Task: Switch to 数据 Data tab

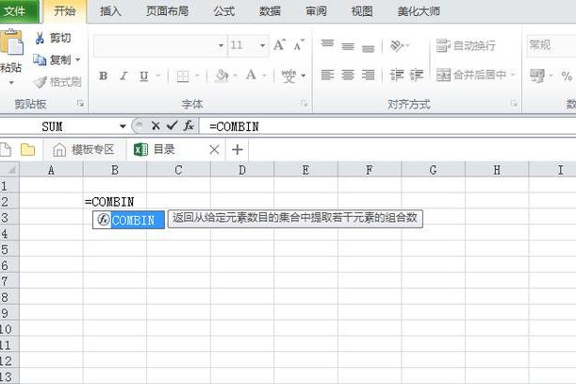Action: pyautogui.click(x=270, y=11)
